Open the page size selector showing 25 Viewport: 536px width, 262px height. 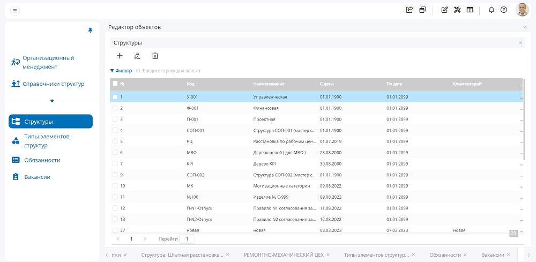tap(513, 233)
